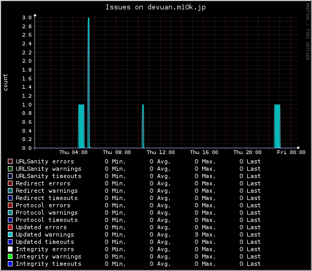The width and height of the screenshot is (312, 271).
Task: Click the Integrity errors white swatch
Action: click(x=10, y=249)
